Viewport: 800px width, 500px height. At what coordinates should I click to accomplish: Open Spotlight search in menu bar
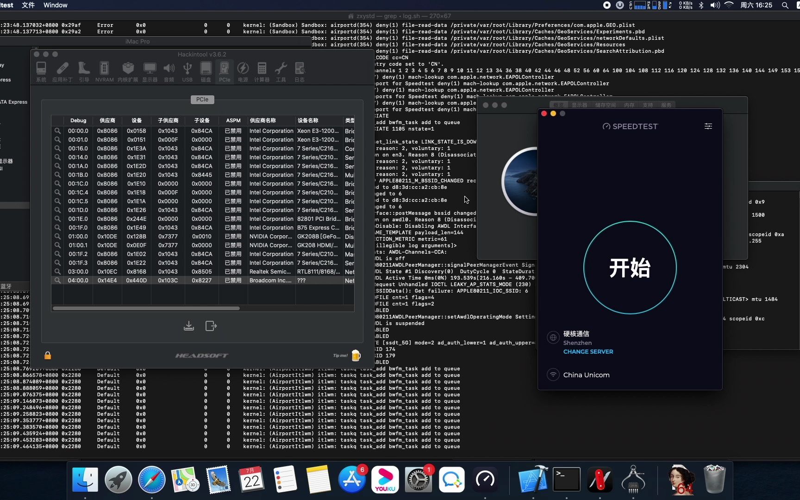tap(785, 5)
